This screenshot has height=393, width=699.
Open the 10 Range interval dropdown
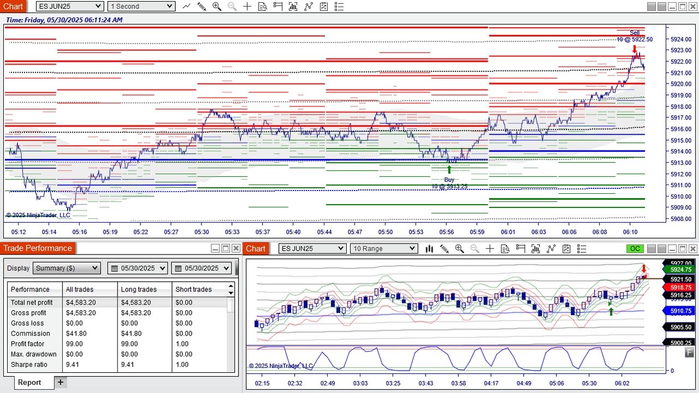pyautogui.click(x=384, y=248)
